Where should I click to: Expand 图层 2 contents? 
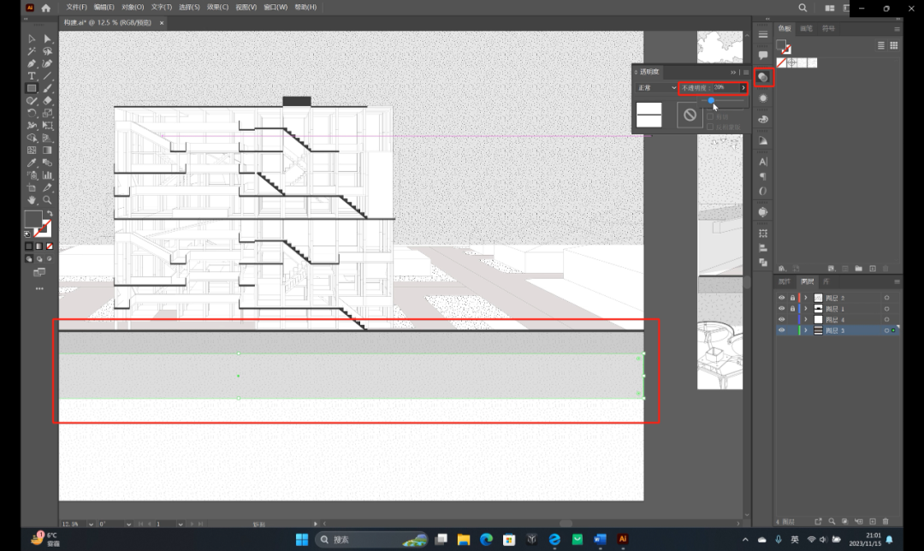[806, 298]
